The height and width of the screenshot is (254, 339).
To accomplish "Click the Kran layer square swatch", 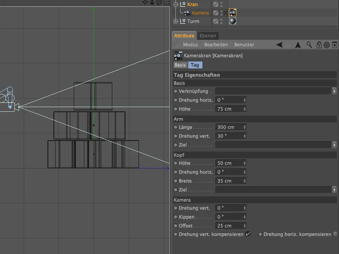I will click(216, 4).
